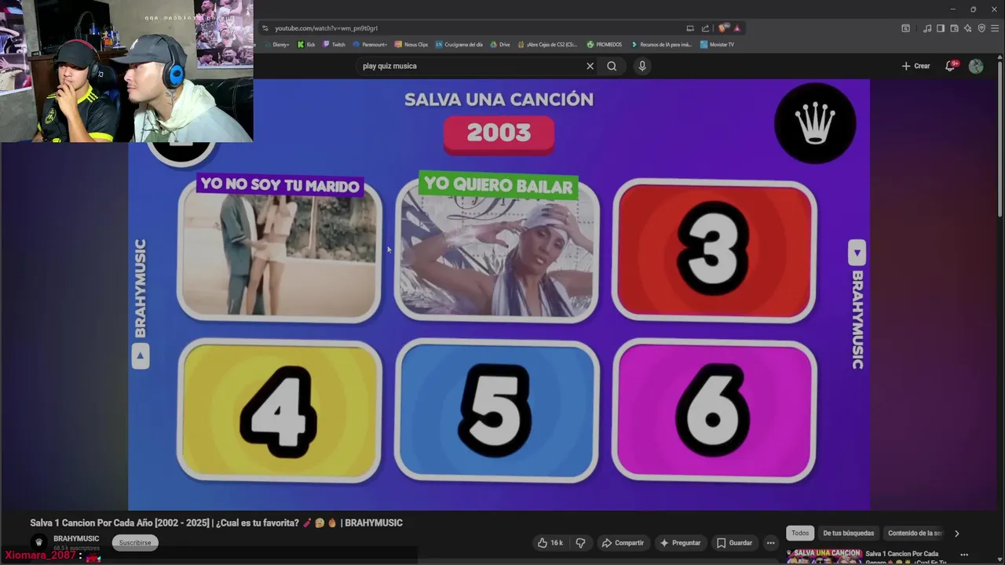
Task: Select the Todos filter chip
Action: 800,533
